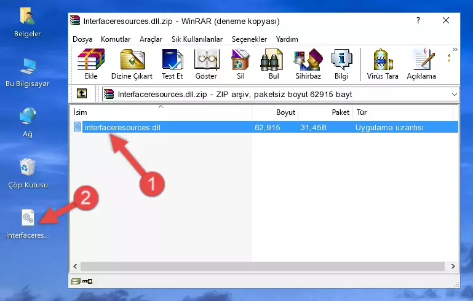This screenshot has width=473, height=301.
Task: Sort by the Tür column header
Action: [x=403, y=112]
